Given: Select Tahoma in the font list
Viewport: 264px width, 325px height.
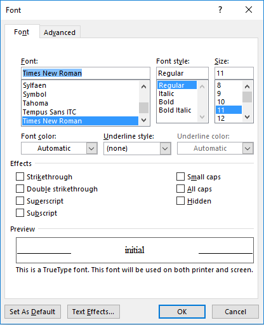Looking at the screenshot, I should pyautogui.click(x=36, y=103).
